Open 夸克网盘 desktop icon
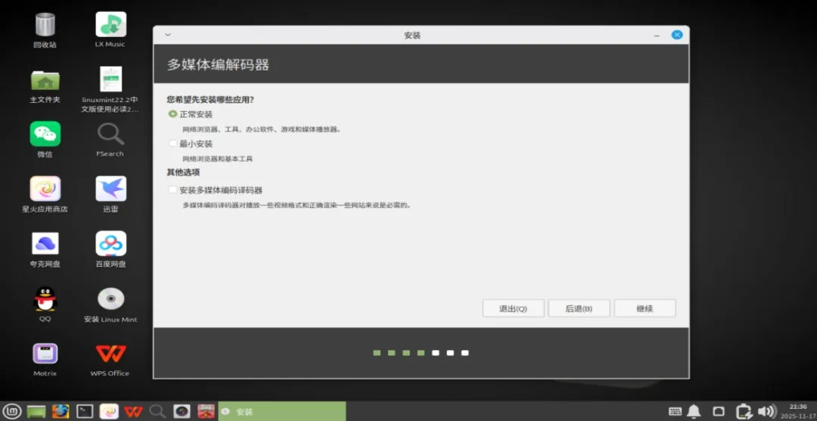 coord(45,243)
